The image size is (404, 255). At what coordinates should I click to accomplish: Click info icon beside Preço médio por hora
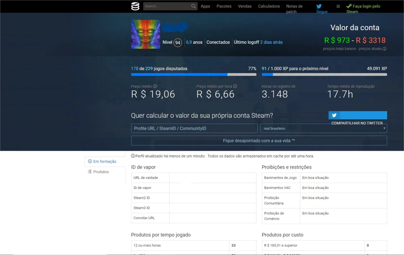pyautogui.click(x=235, y=86)
